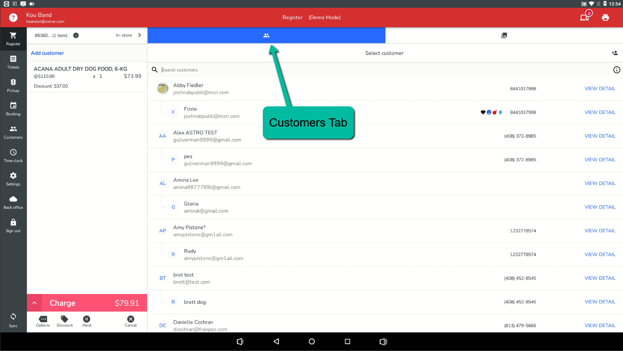Switch to the Customers tab
The image size is (623, 351).
tap(266, 36)
